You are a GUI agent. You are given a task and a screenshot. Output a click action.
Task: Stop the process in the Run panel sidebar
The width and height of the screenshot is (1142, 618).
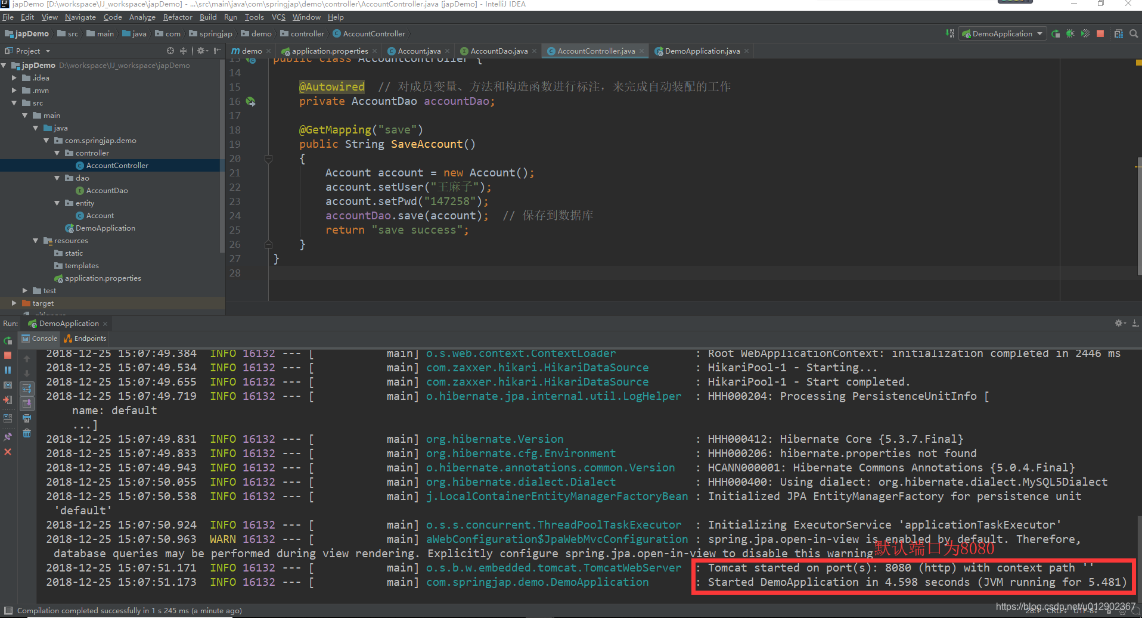(x=8, y=355)
